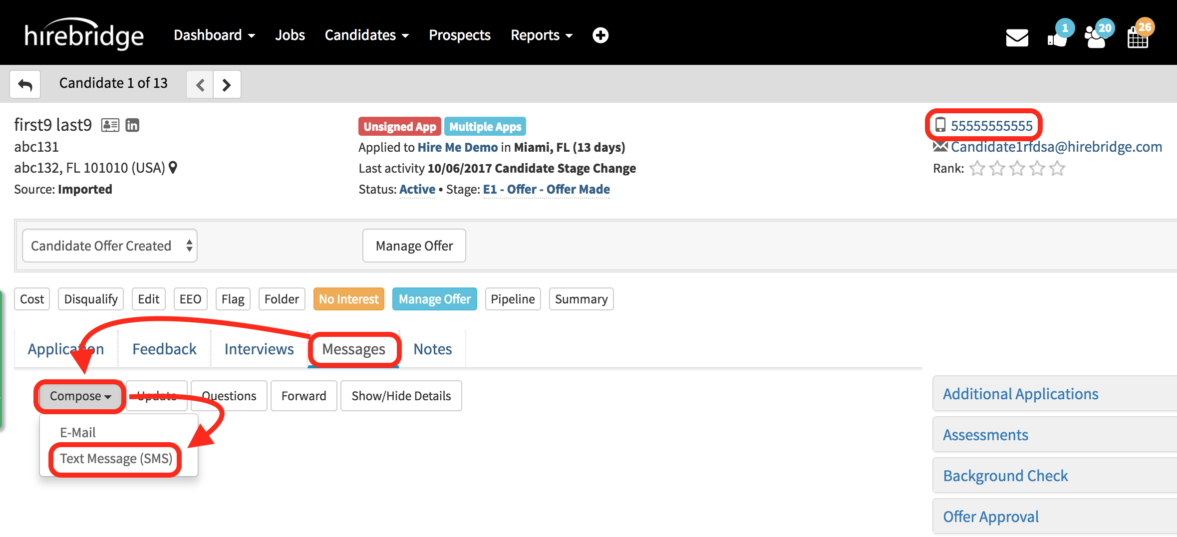Choose Text Message (SMS) from Compose menu
This screenshot has height=537, width=1177.
(116, 459)
